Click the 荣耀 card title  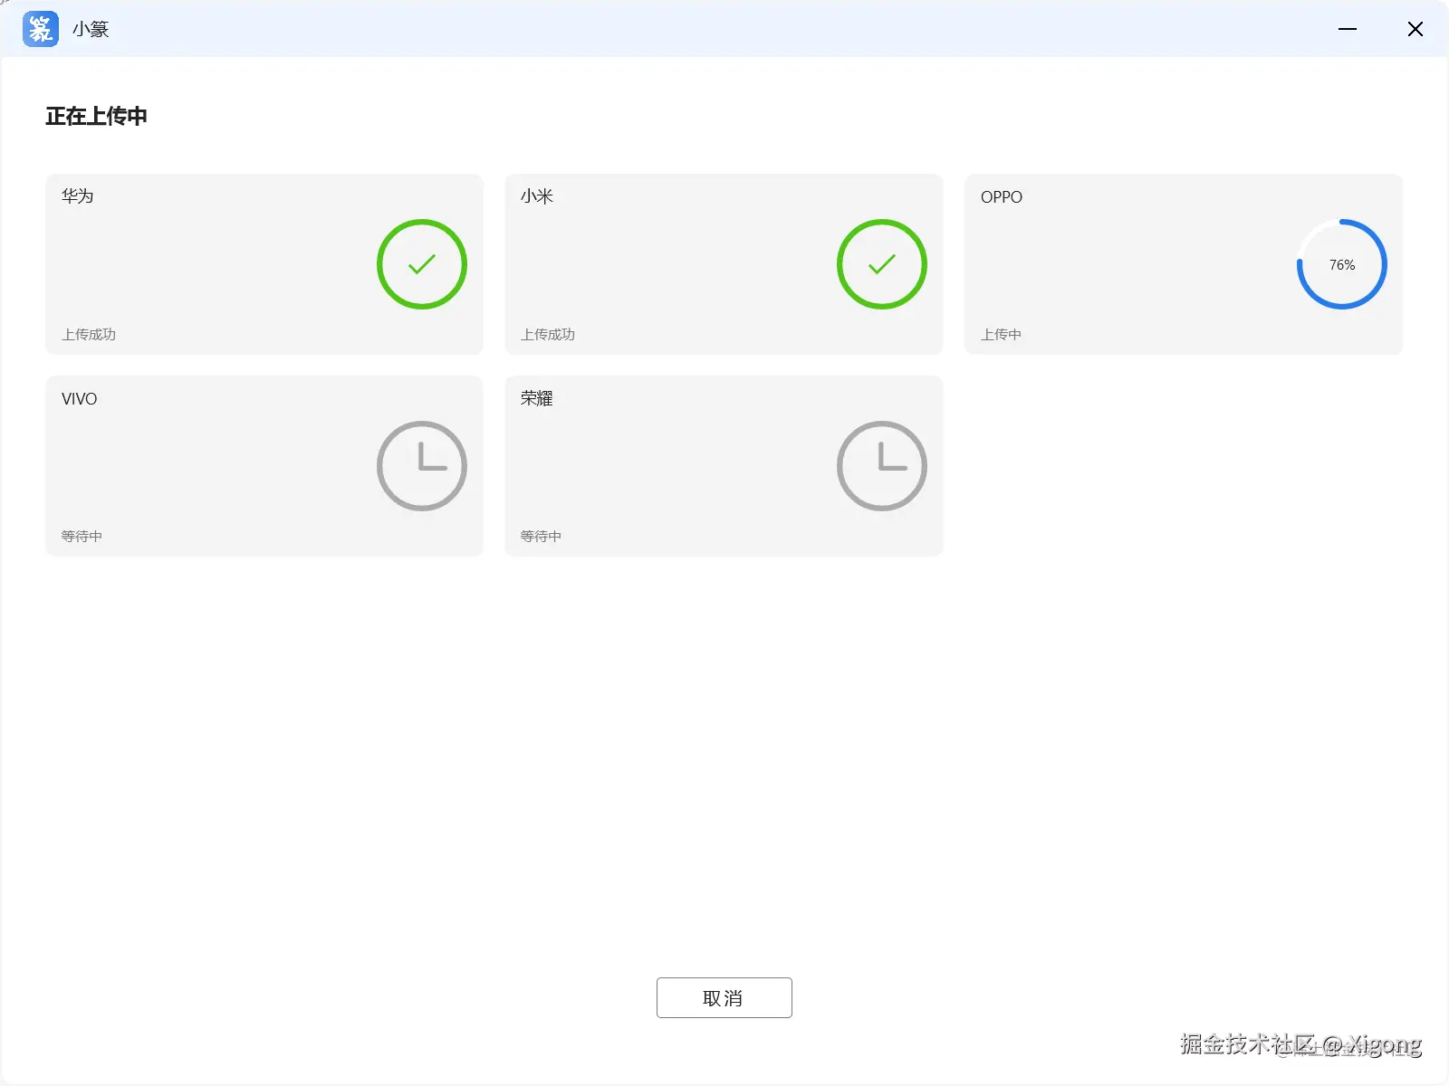537,398
